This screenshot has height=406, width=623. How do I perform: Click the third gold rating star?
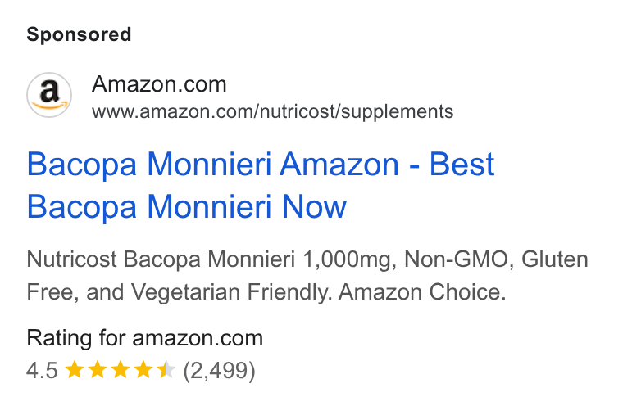121,370
